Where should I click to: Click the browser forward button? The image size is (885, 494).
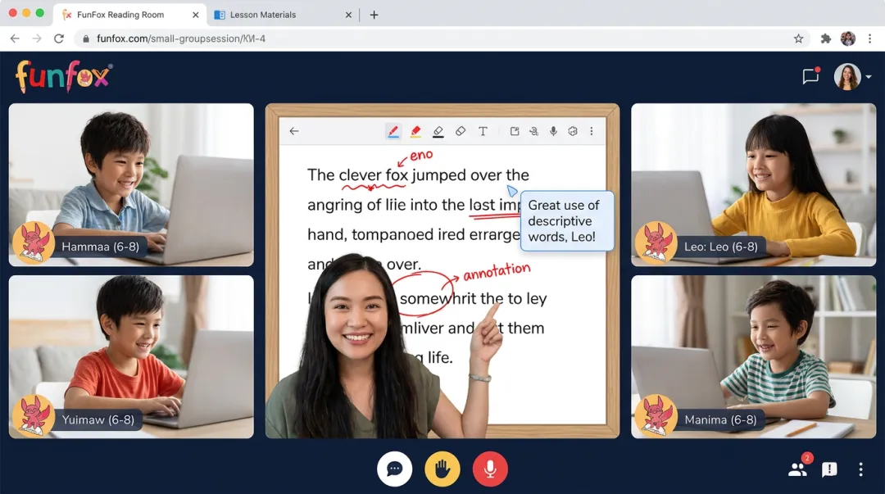[x=37, y=39]
